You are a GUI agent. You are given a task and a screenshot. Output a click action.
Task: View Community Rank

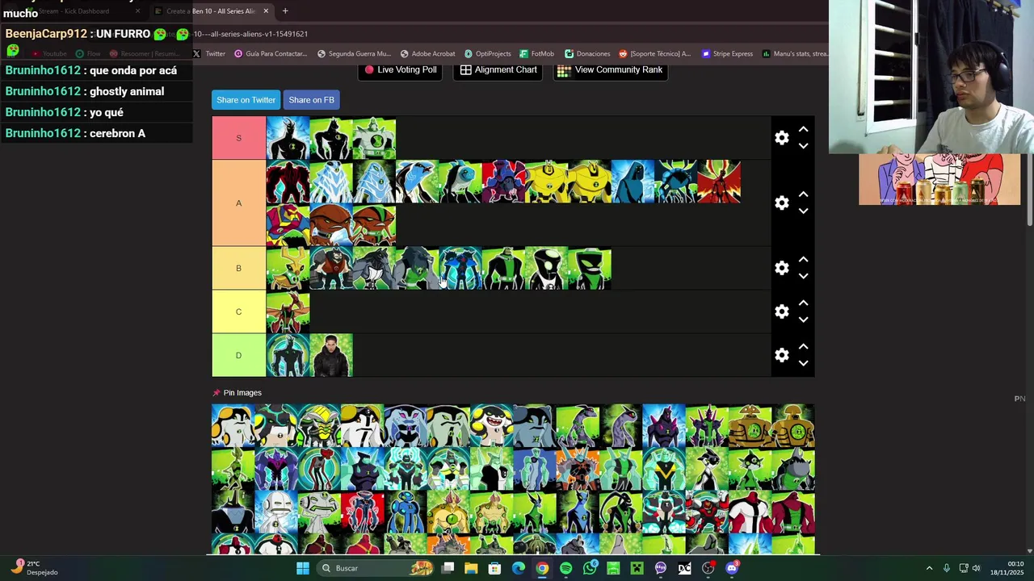coord(610,70)
